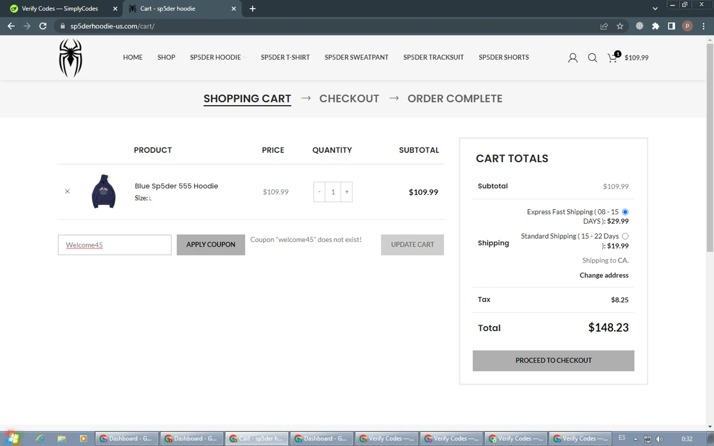This screenshot has height=446, width=714.
Task: Open SP5DER T-SHIRT category
Action: [x=285, y=57]
